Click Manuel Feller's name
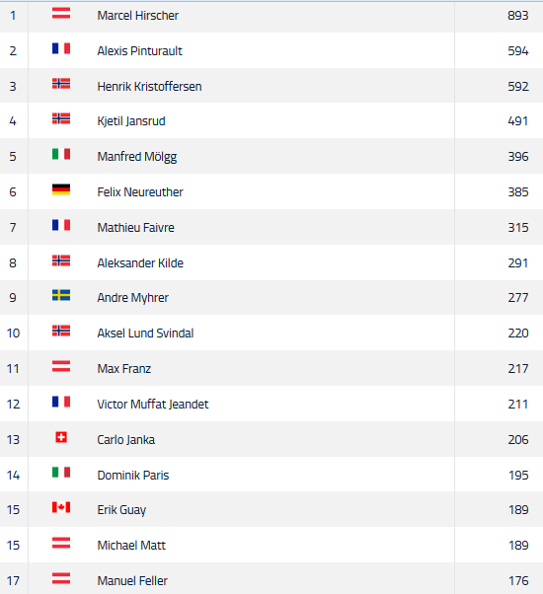 (x=132, y=581)
